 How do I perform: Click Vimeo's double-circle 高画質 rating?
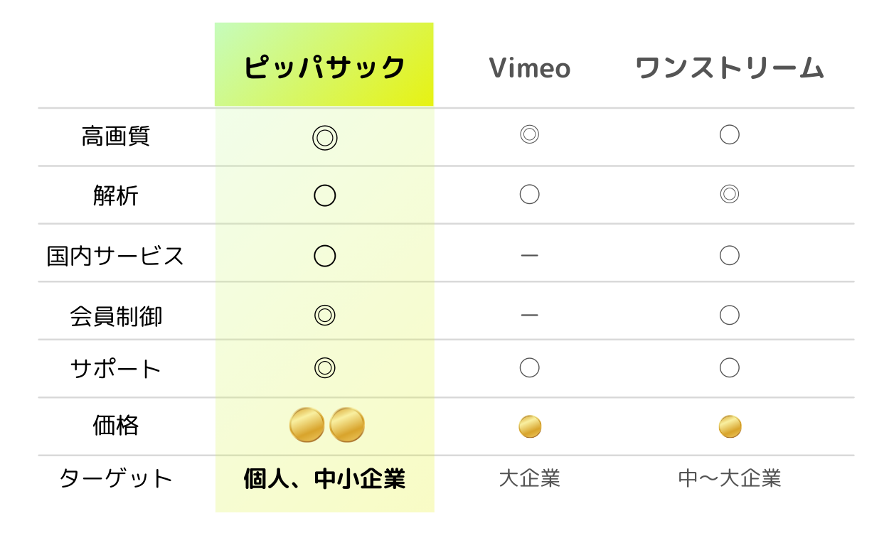[x=529, y=134]
